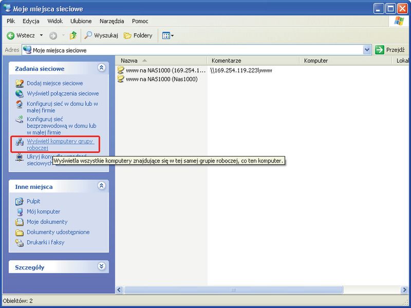Sort by Komentarze column header

click(x=253, y=61)
